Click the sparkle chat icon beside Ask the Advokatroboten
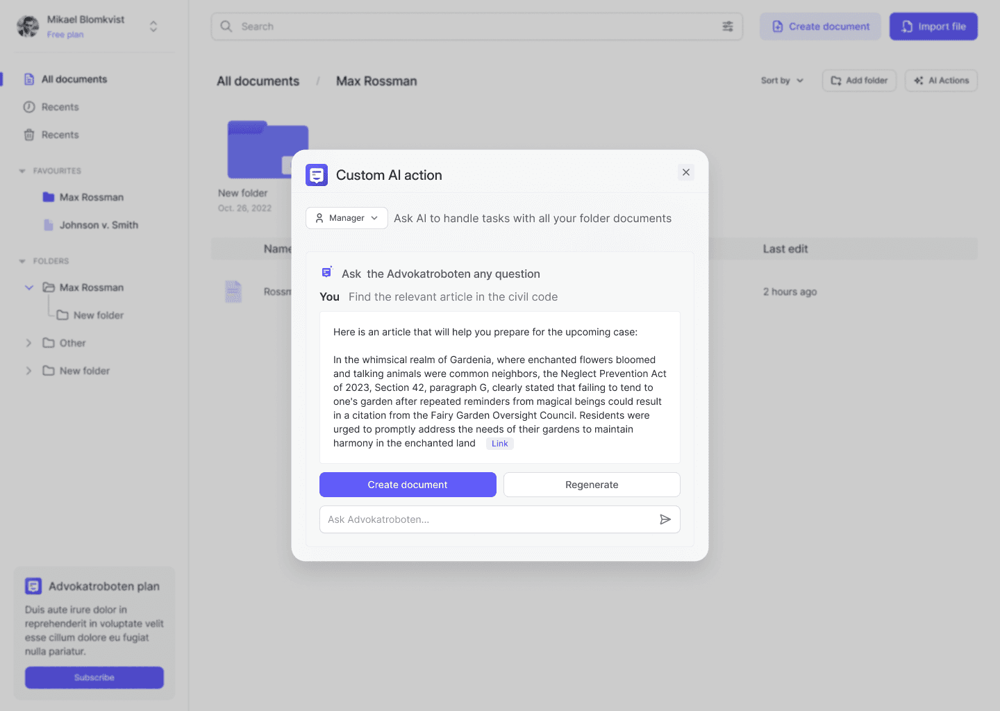 pyautogui.click(x=326, y=273)
